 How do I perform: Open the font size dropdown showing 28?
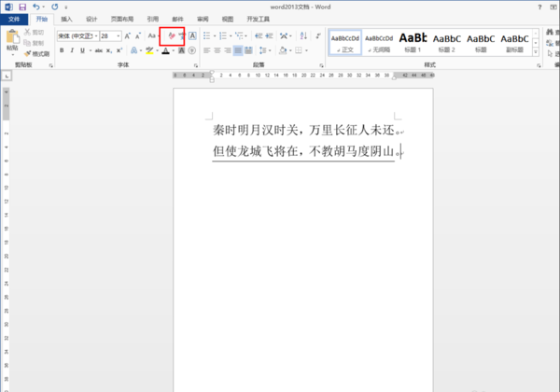point(119,35)
